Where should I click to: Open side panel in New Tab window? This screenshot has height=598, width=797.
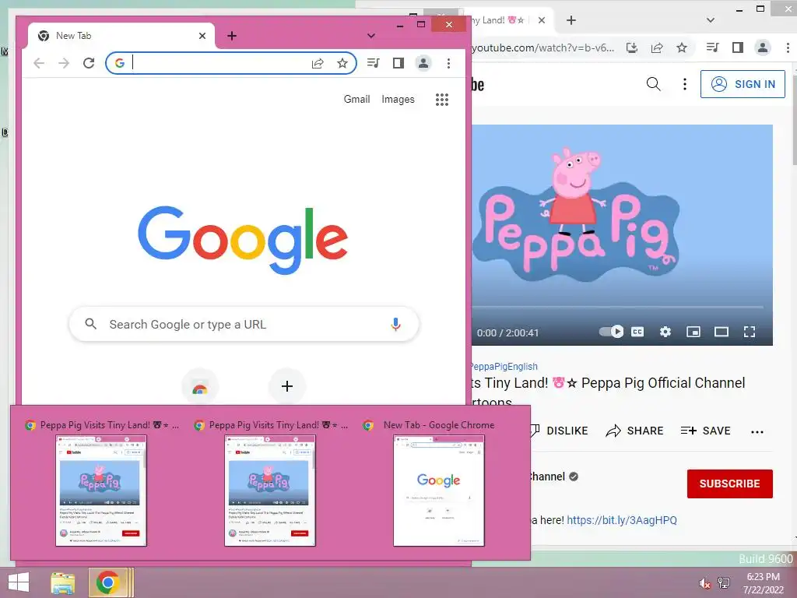click(x=398, y=63)
